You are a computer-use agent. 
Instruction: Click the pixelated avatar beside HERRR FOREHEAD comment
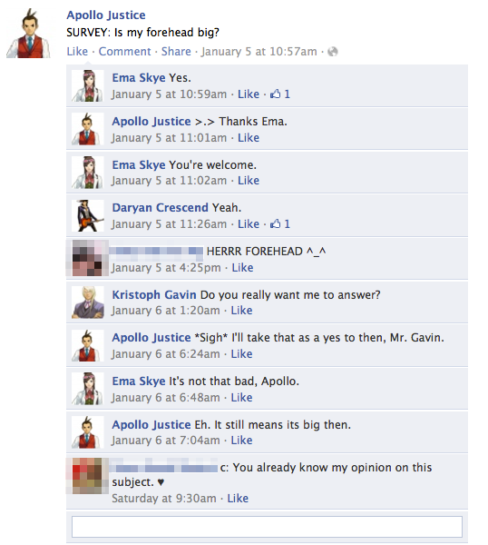click(88, 258)
